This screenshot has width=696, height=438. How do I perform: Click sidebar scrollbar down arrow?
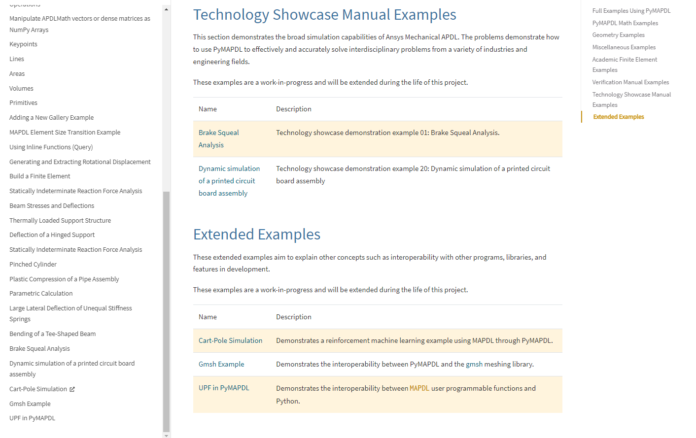[x=166, y=435]
